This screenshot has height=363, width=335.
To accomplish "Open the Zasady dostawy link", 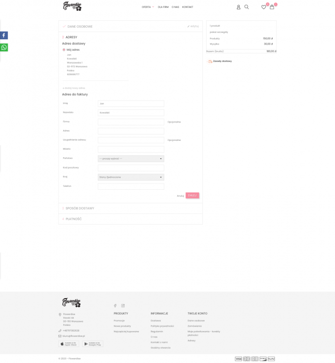I will tap(223, 61).
